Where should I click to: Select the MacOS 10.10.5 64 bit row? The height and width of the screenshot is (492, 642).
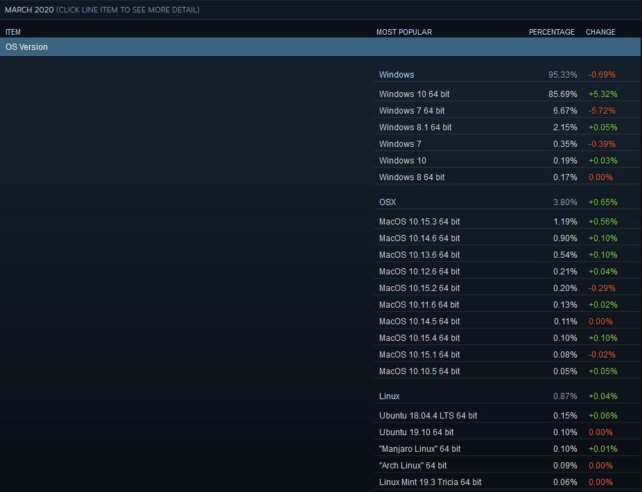point(507,371)
